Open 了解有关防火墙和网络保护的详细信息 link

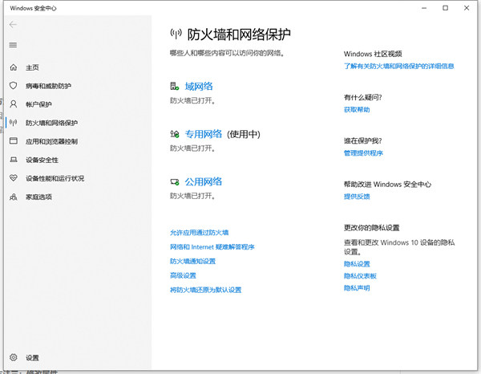(x=398, y=66)
